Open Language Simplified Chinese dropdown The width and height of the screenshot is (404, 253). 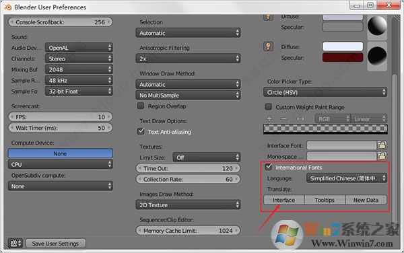[x=347, y=178]
